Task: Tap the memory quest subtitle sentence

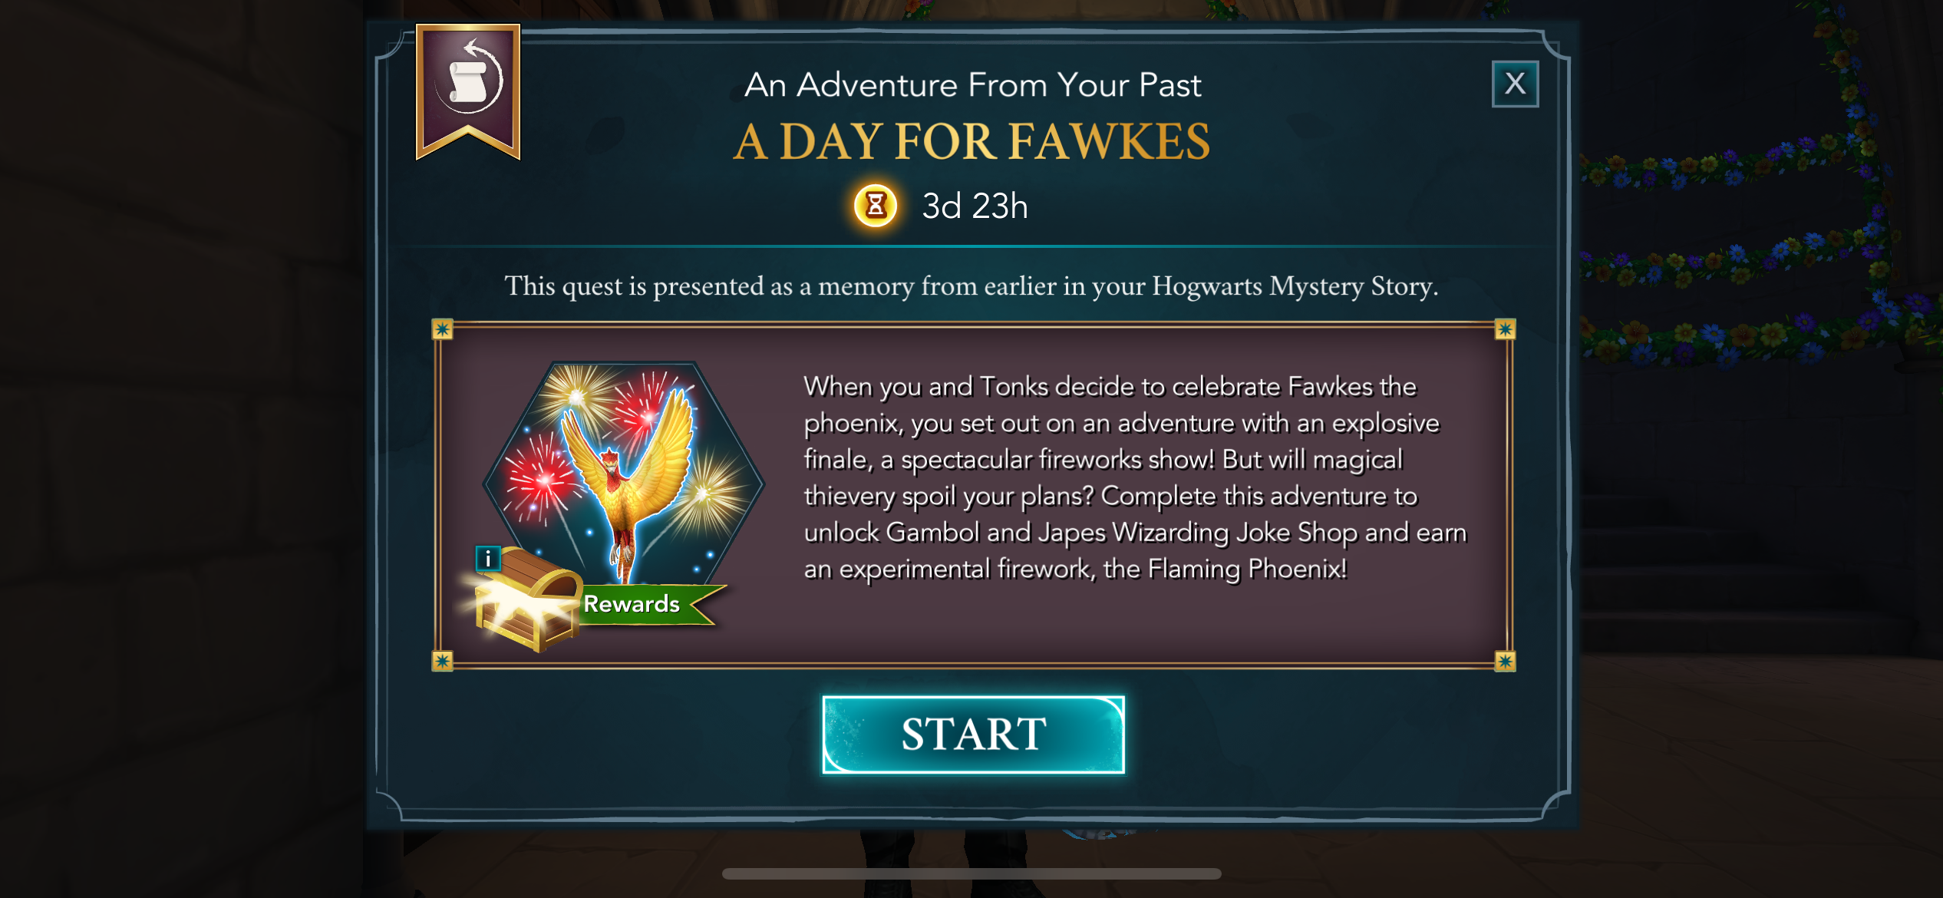Action: 971,286
